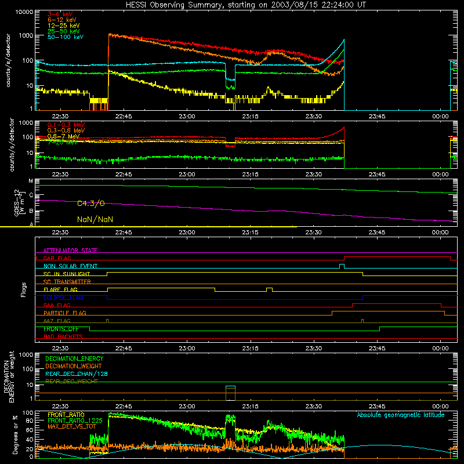Select the DECIMATION_ENERGY legend label

coord(74,358)
